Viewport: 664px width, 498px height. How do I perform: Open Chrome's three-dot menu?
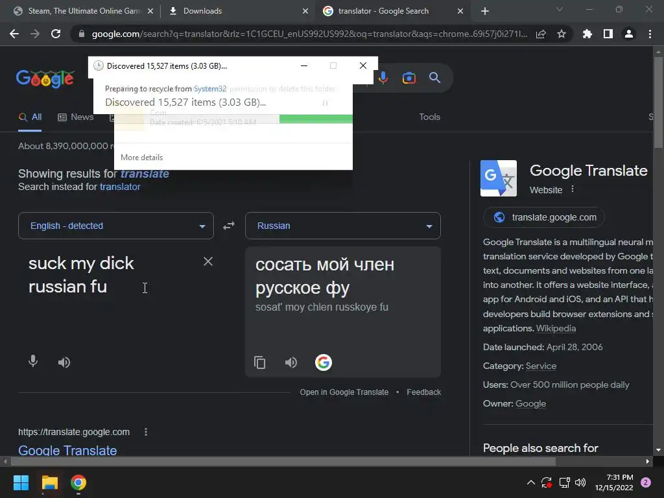(x=650, y=34)
